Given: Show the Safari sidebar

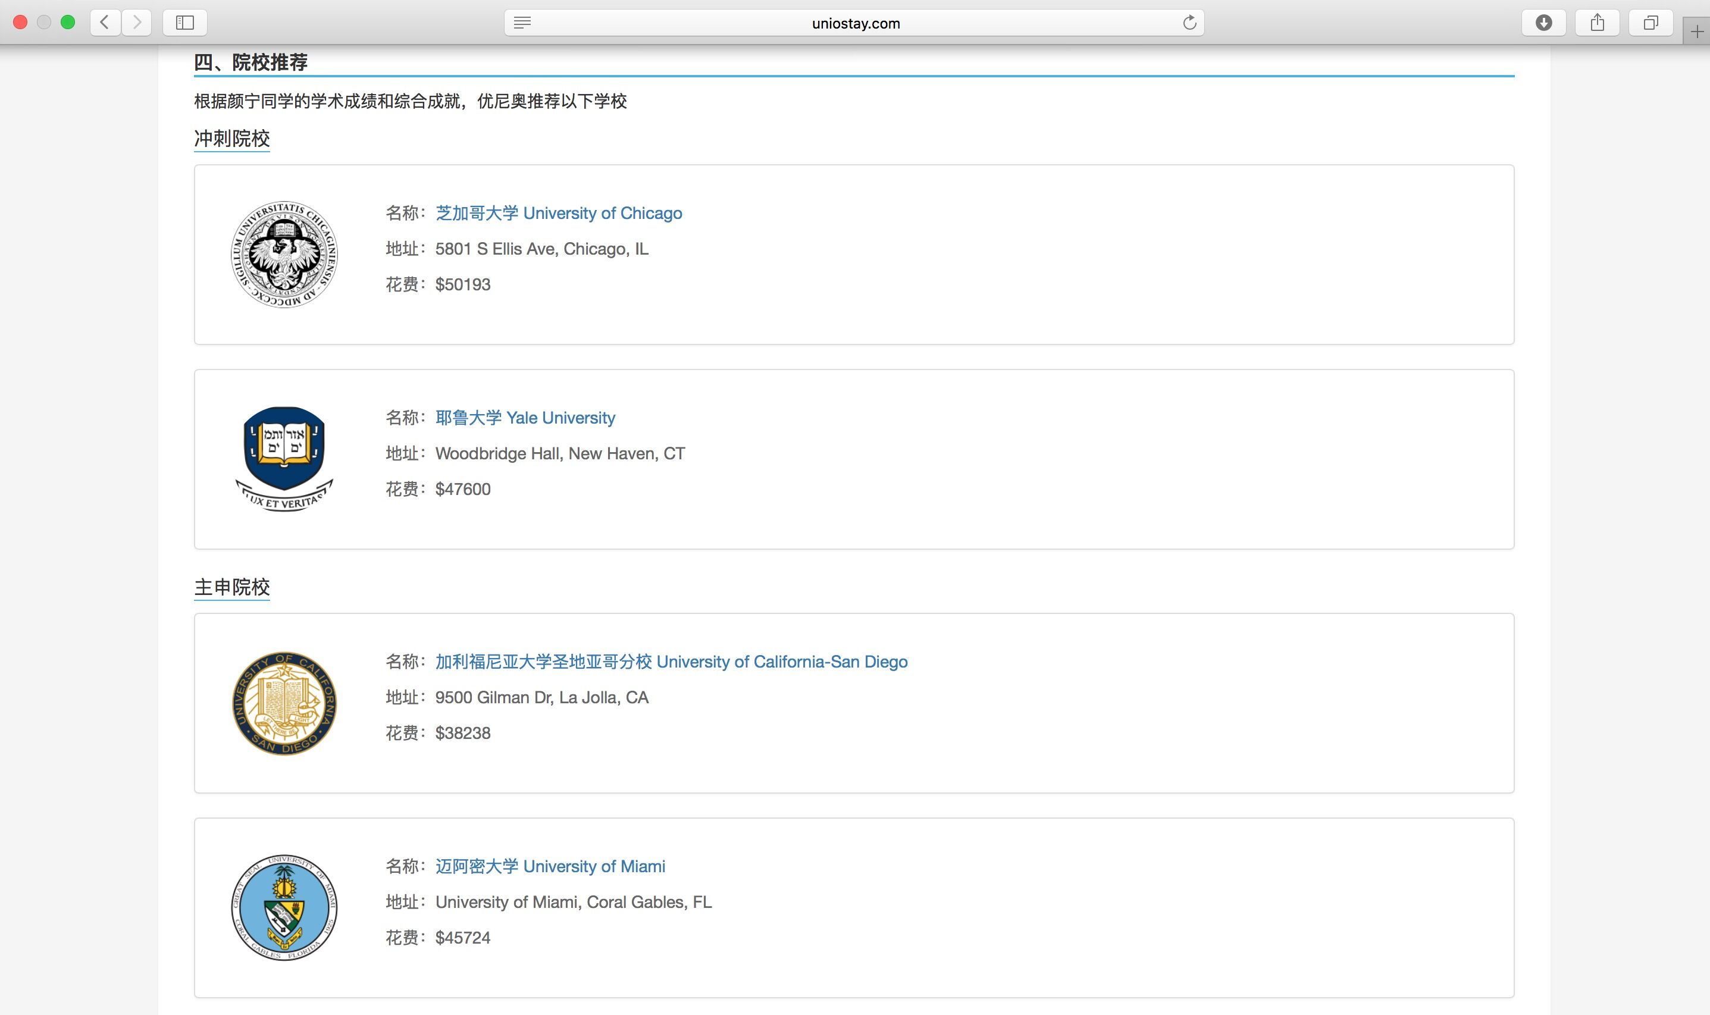Looking at the screenshot, I should point(184,23).
